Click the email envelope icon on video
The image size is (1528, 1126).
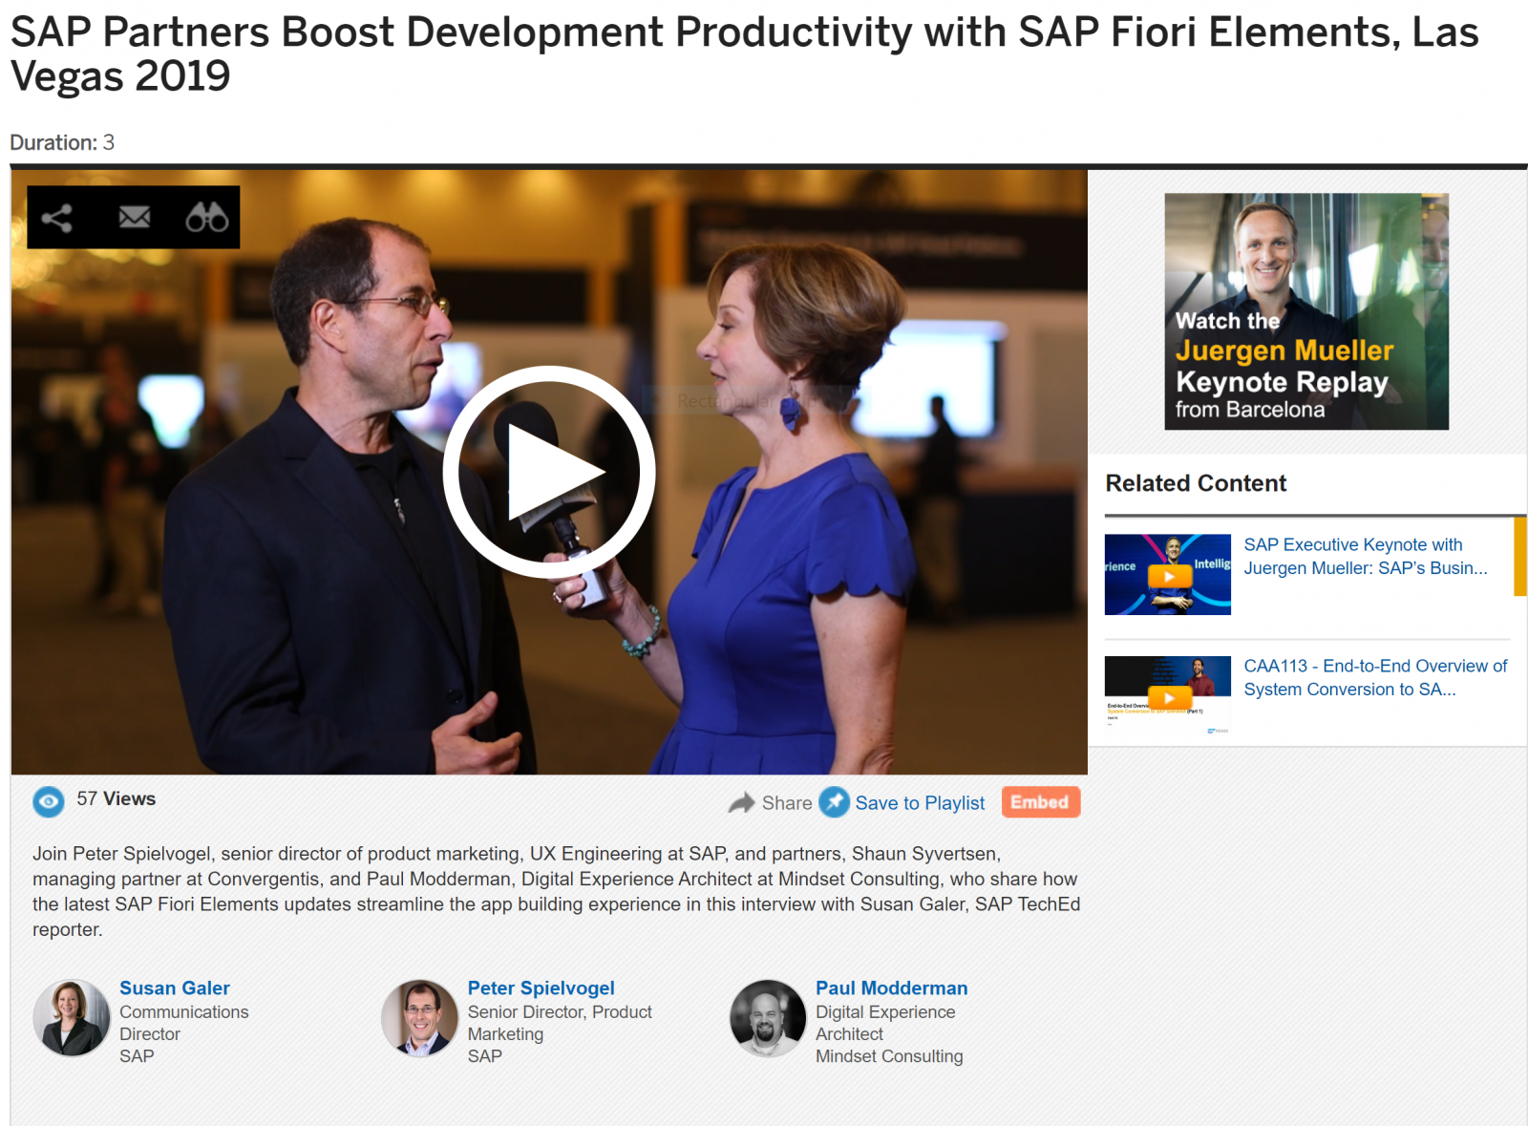point(134,218)
